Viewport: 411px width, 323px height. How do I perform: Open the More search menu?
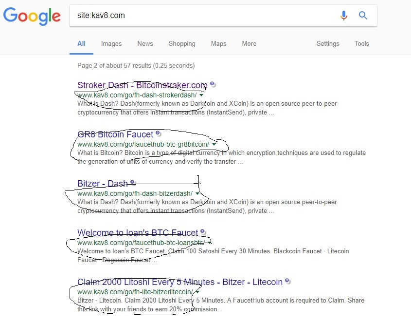click(x=249, y=43)
